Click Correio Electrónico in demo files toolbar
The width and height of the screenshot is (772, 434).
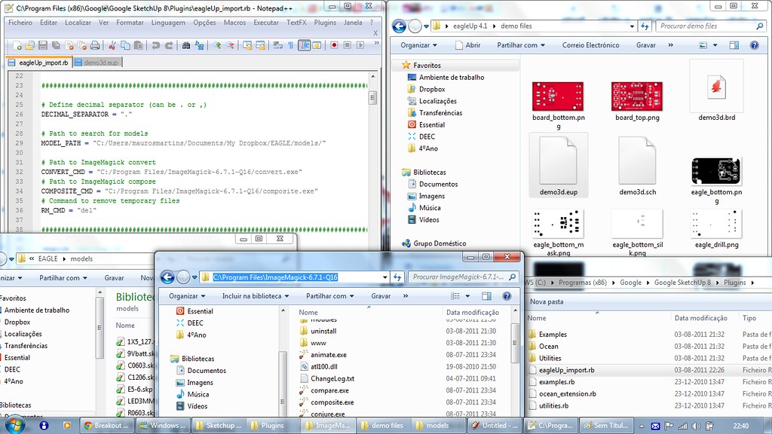coord(591,44)
